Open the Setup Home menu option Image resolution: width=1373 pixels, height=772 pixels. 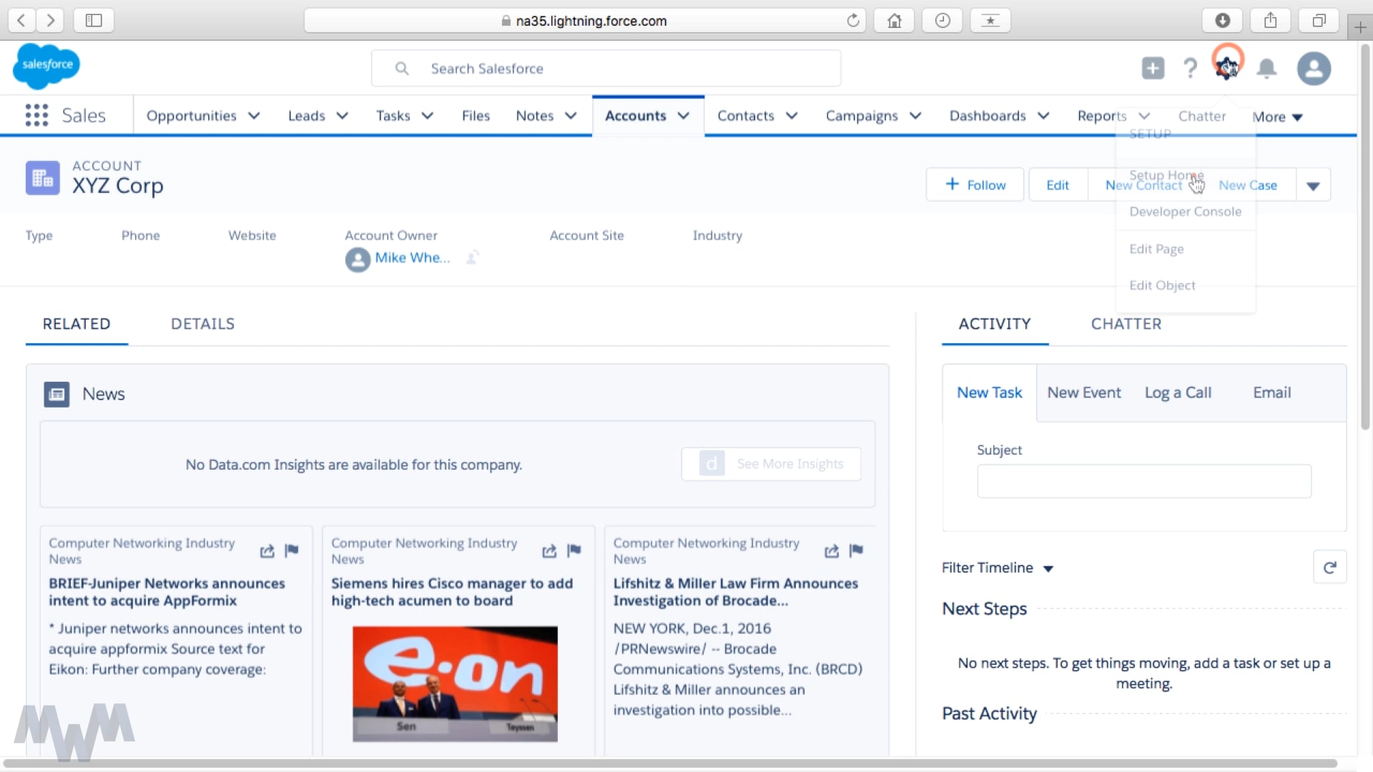(1166, 174)
